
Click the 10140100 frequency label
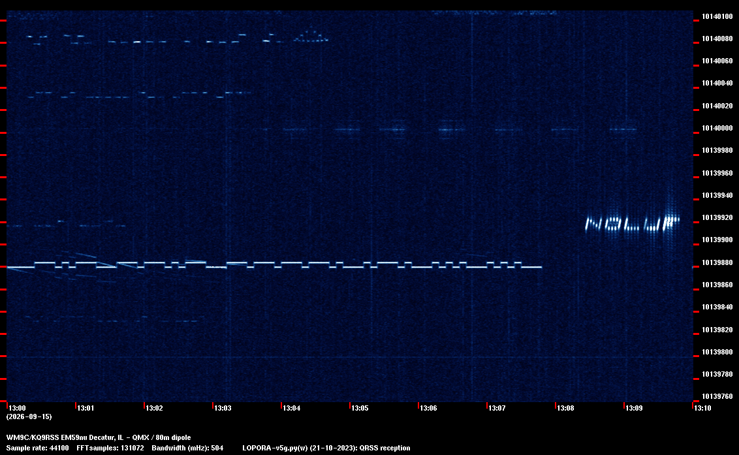point(717,16)
